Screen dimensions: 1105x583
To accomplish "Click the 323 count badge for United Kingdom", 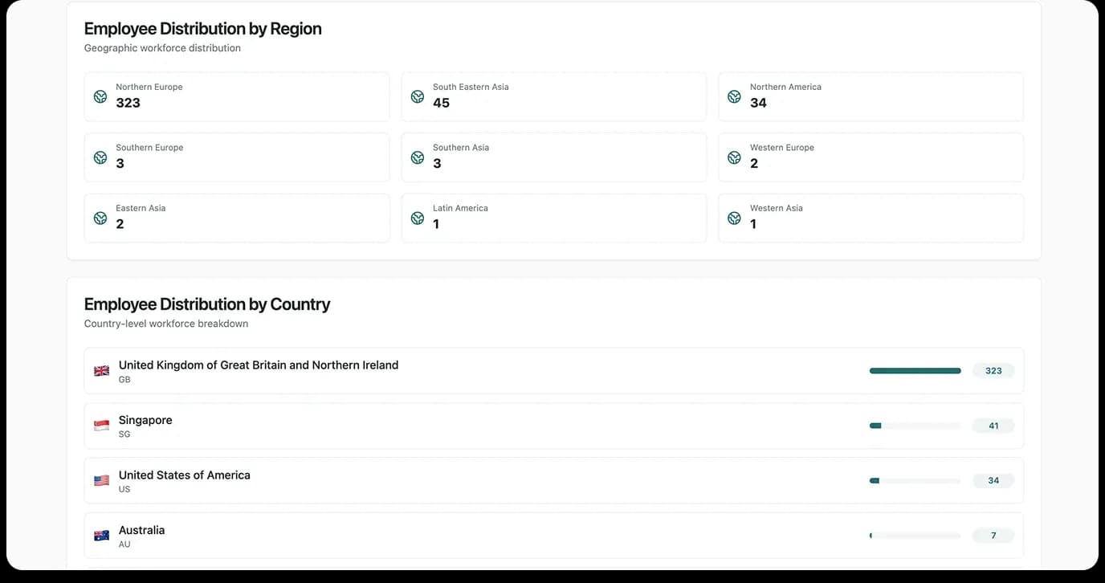I will pyautogui.click(x=993, y=371).
